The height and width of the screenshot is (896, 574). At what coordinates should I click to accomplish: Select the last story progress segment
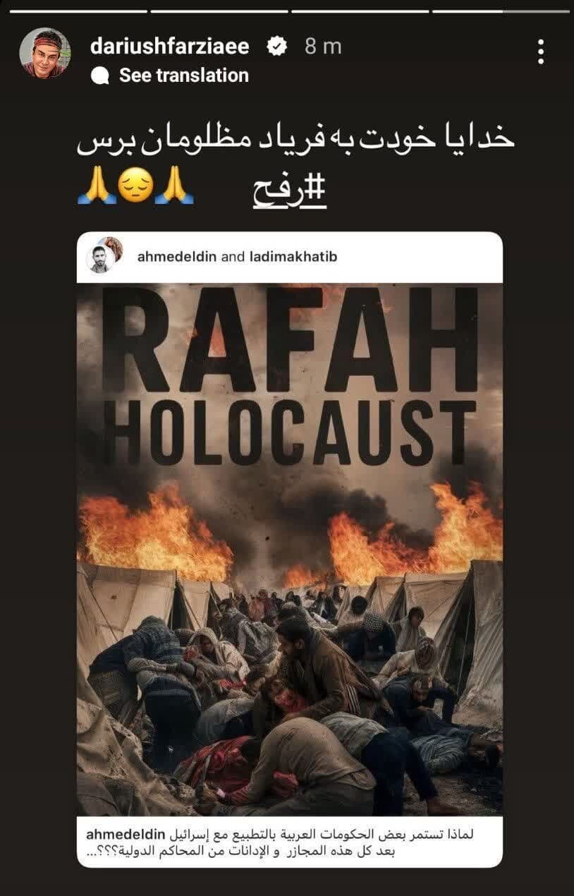pos(501,11)
